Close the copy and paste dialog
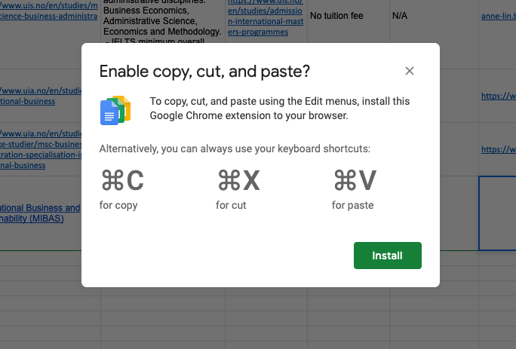 point(410,71)
